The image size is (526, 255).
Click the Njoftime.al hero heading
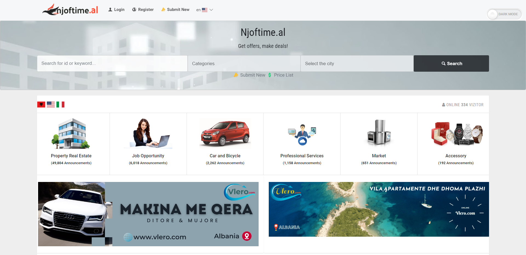pyautogui.click(x=263, y=32)
